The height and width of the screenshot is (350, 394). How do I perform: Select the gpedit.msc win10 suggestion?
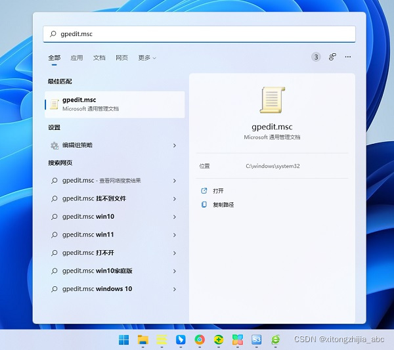coord(115,217)
